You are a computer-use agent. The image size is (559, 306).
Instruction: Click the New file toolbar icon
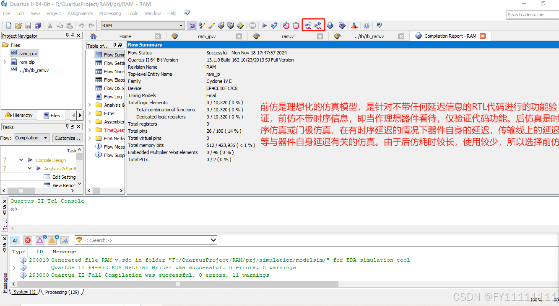8,26
